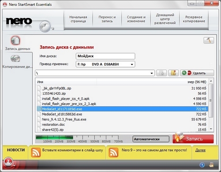Open Вставьте комментарии в слайд-шоу news
The width and height of the screenshot is (221, 172).
[72, 150]
